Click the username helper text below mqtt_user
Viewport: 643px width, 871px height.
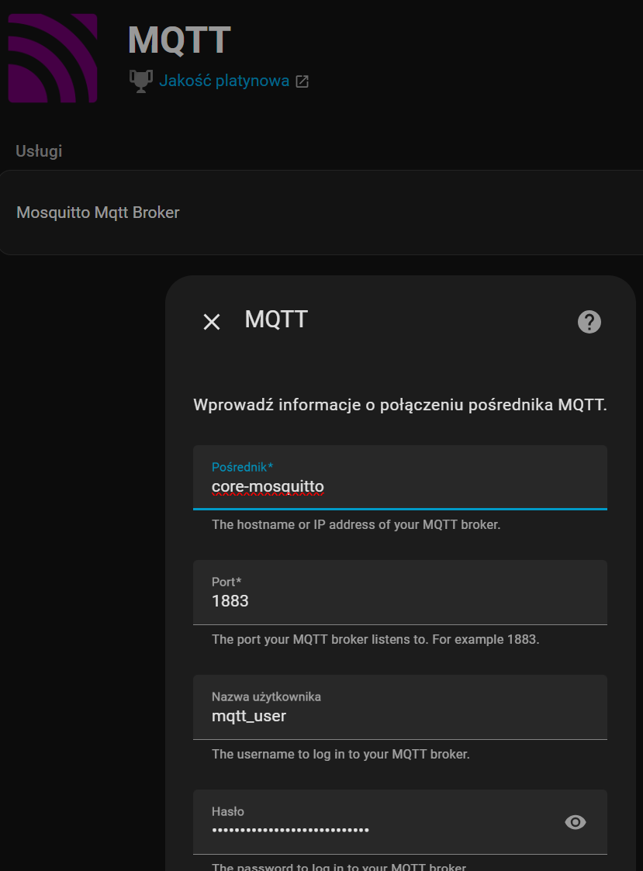click(x=341, y=754)
